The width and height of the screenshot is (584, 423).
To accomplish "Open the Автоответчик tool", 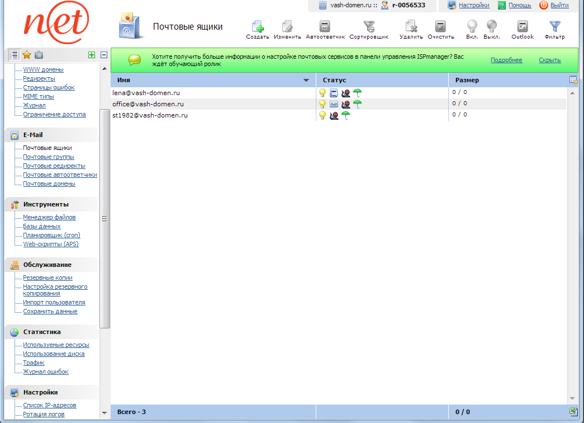I will click(325, 27).
